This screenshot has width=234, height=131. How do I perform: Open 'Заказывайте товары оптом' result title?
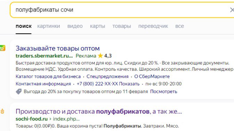coord(58,49)
